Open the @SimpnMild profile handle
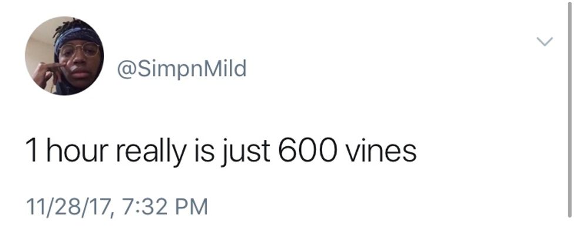This screenshot has height=235, width=576. 182,70
